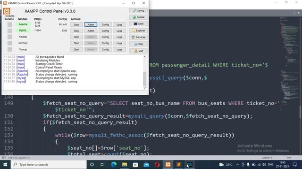This screenshot has width=302, height=169.
Task: Open XAMPP Help
Action: click(x=138, y=44)
